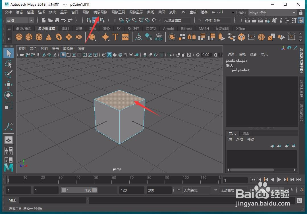Screen dimensions: 307x214
Task: Activate the Select tool arrow in toolbox
Action: [x=9, y=53]
